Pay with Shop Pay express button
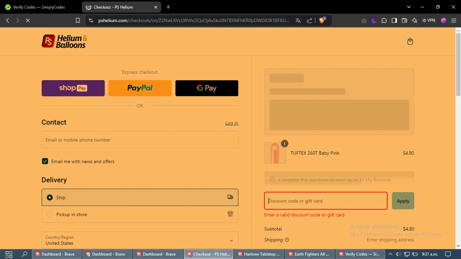This screenshot has height=259, width=461. click(x=73, y=88)
